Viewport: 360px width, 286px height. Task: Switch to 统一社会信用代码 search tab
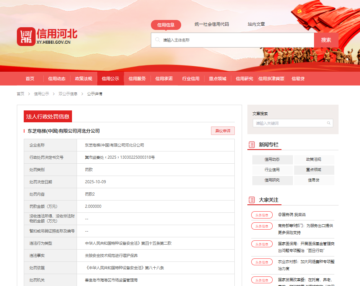pos(211,25)
